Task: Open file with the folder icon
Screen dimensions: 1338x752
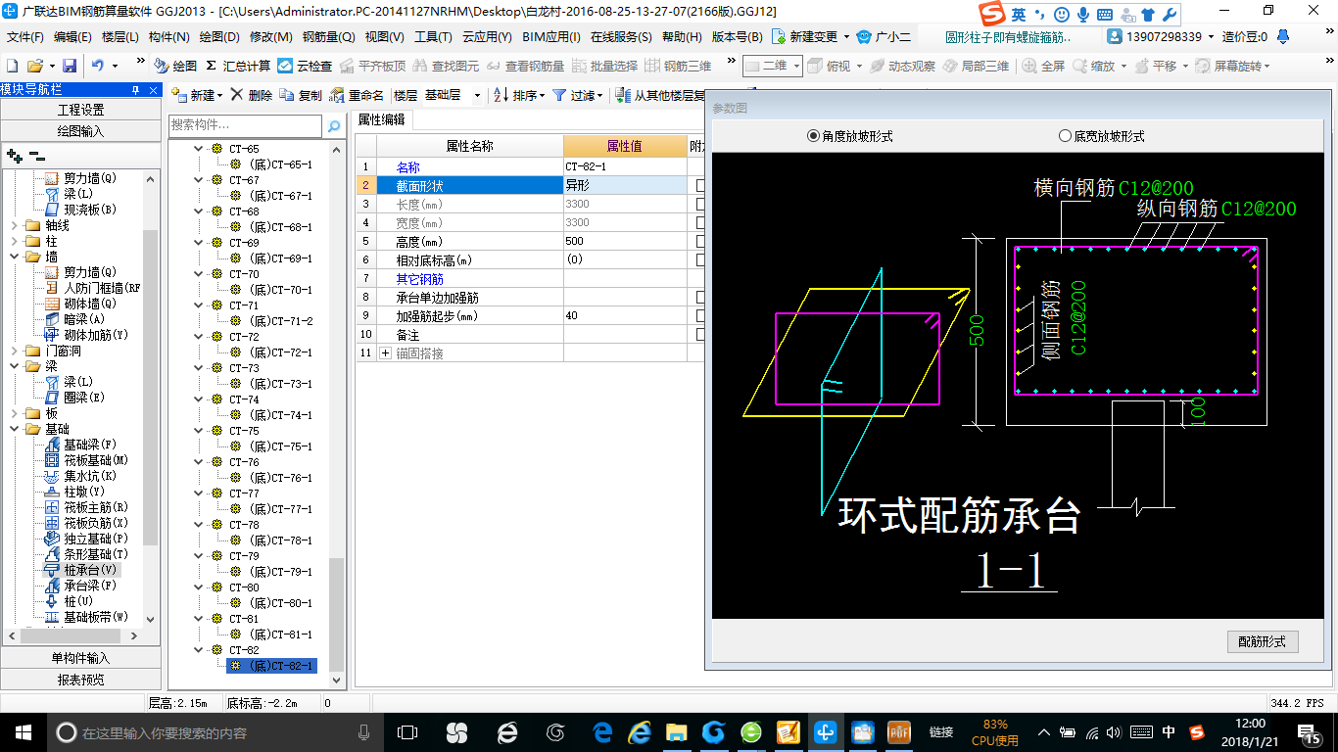Action: (x=35, y=66)
